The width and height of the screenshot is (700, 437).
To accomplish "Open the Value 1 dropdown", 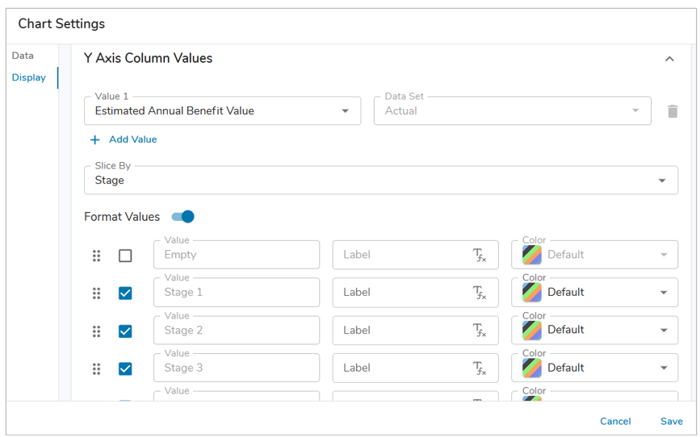I will click(x=222, y=110).
